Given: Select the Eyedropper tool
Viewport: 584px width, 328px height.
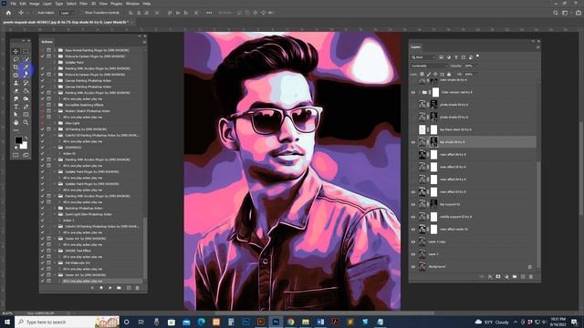Looking at the screenshot, I should (26, 67).
